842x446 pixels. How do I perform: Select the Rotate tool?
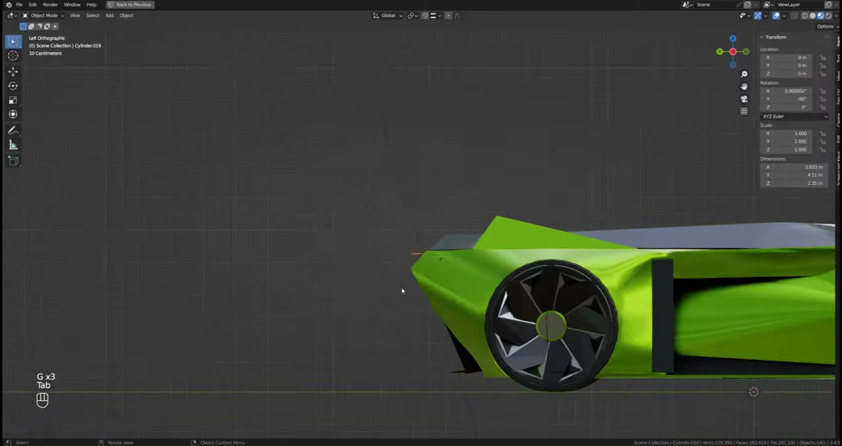(12, 86)
